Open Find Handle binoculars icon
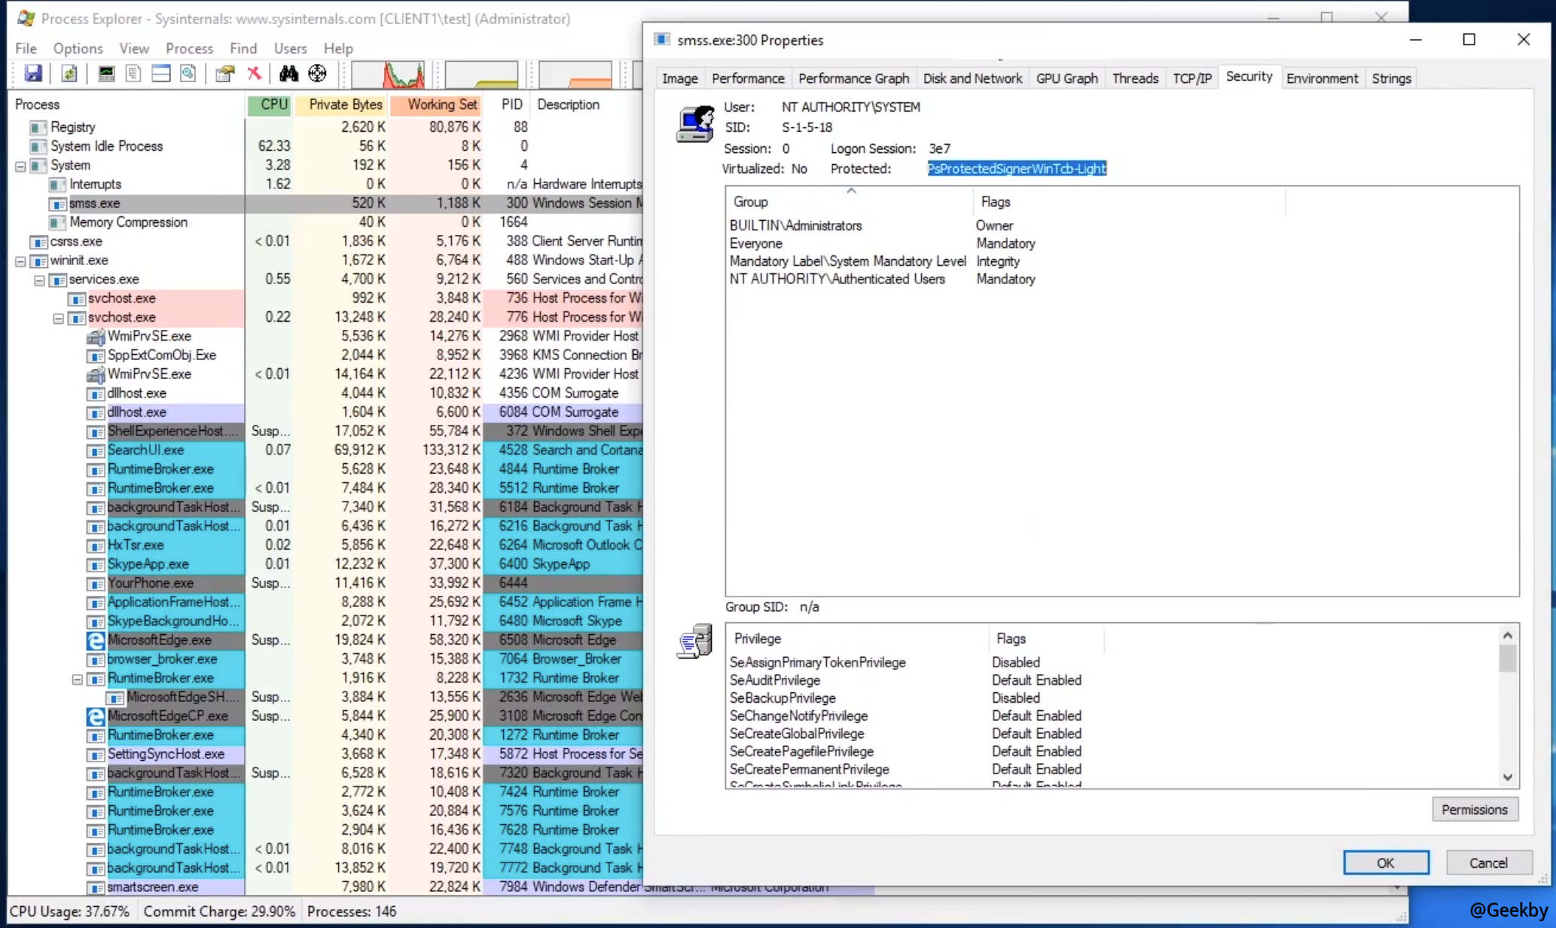This screenshot has height=928, width=1556. [x=288, y=73]
